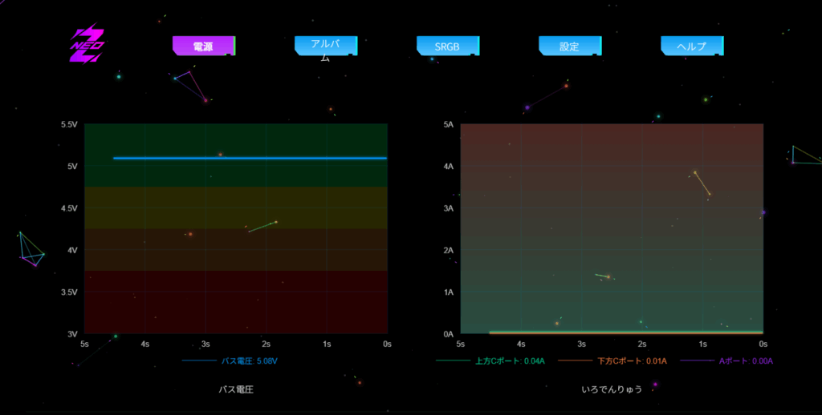
Task: Click the 3.5V axis label
Action: [x=70, y=292]
